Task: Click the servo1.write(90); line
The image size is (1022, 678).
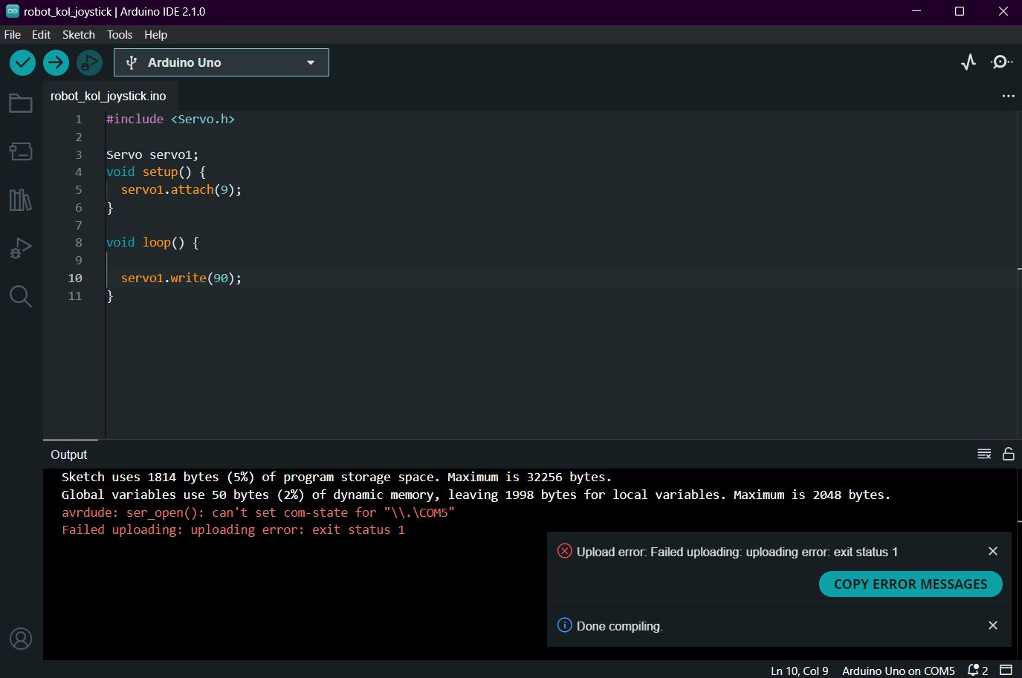Action: (181, 278)
